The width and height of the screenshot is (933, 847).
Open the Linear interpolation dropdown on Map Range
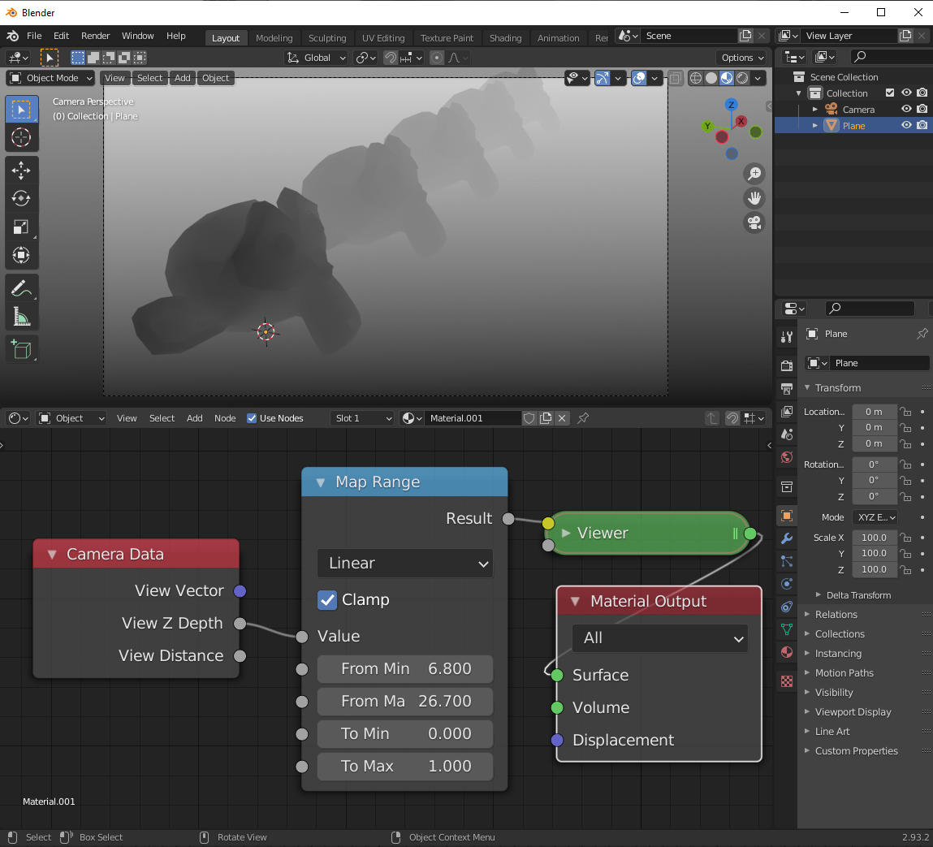404,563
